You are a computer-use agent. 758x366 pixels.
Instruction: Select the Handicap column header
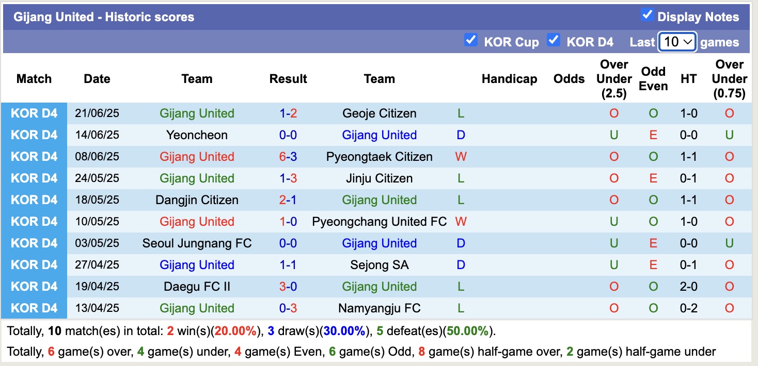click(x=509, y=79)
